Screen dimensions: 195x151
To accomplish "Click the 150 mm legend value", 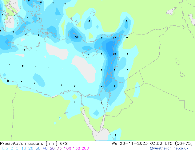I will tap(77, 149).
